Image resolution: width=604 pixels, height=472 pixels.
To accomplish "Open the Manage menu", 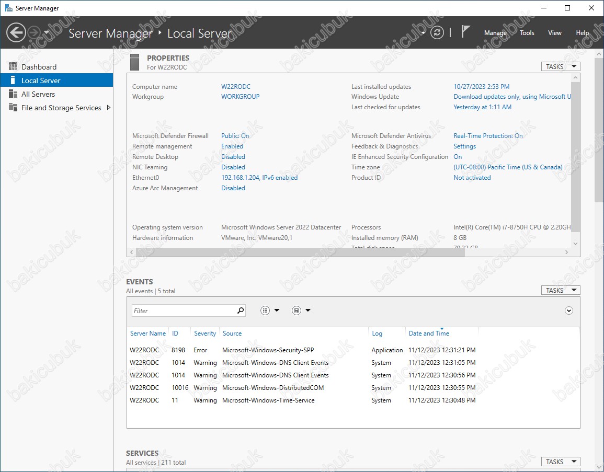I will tap(495, 33).
